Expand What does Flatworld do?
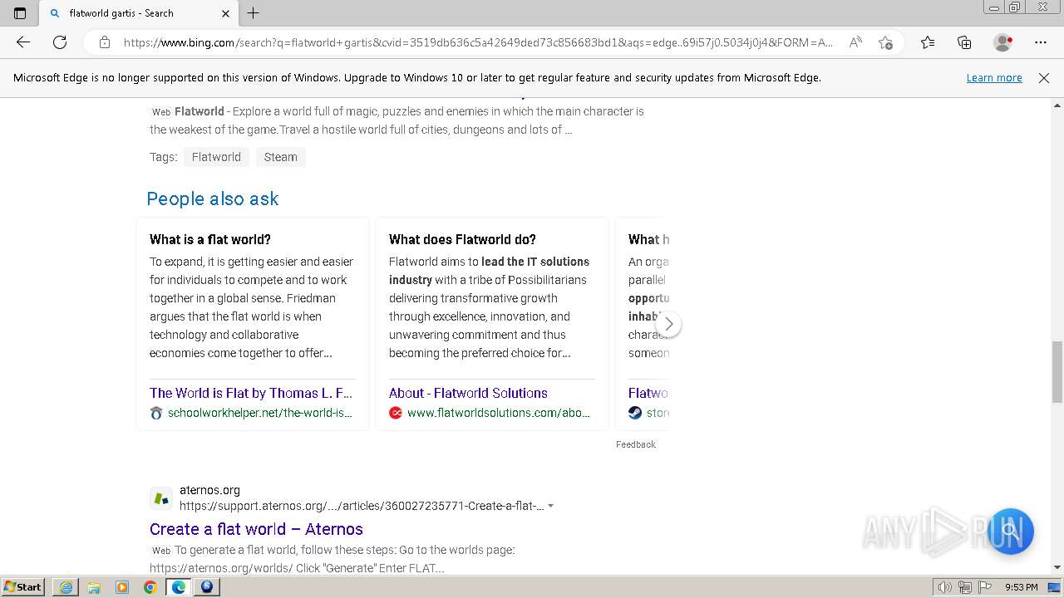Screen dimensions: 1064x598 click(462, 239)
